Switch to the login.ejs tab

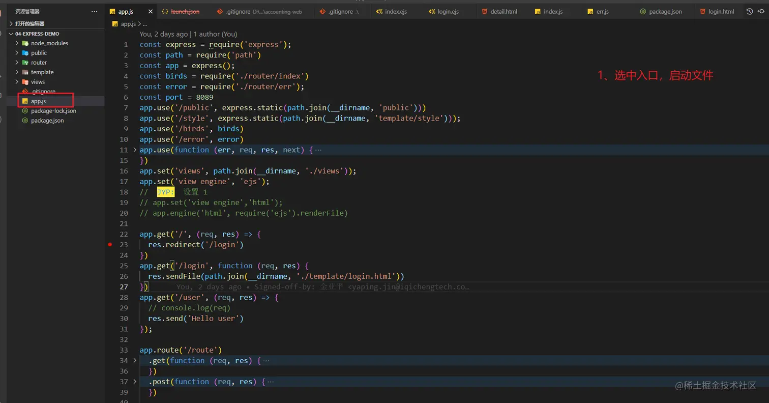tap(448, 12)
